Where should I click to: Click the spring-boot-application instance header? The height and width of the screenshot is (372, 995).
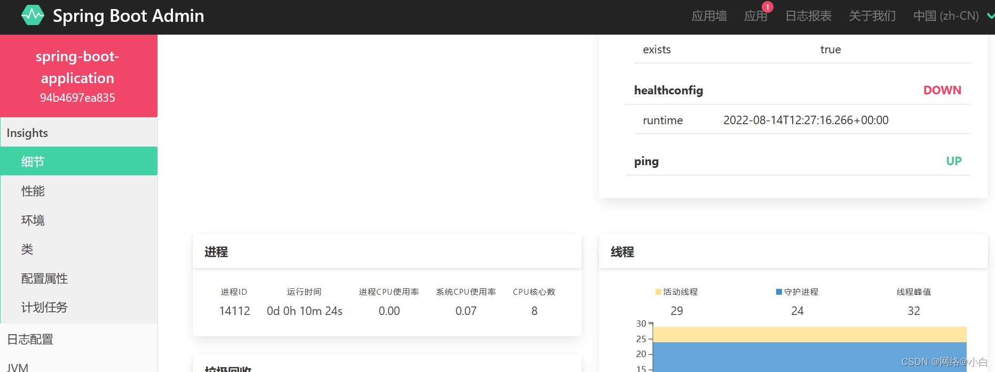pos(78,76)
